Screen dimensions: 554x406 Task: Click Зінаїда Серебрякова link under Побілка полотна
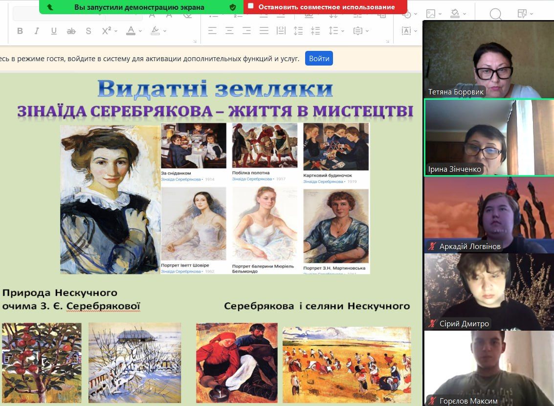pos(252,179)
